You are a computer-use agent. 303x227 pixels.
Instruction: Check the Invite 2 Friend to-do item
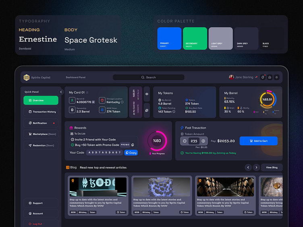72,139
